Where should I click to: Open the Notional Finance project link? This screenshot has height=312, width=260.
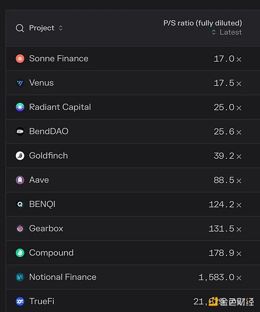pos(63,277)
